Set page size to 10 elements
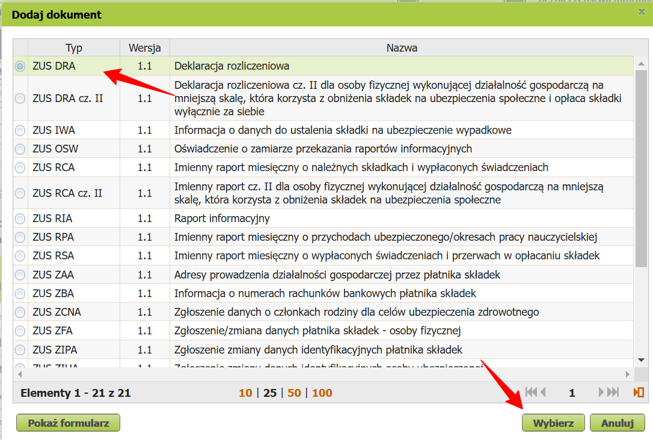Viewport: 653px width, 440px height. pyautogui.click(x=245, y=393)
